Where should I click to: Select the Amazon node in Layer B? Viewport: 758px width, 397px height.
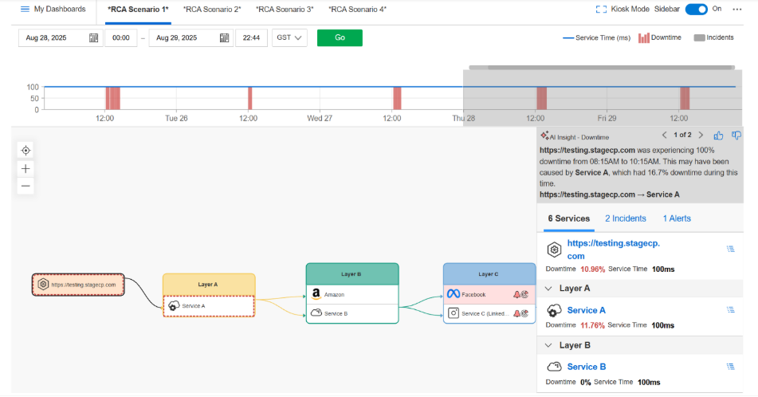[x=352, y=294]
